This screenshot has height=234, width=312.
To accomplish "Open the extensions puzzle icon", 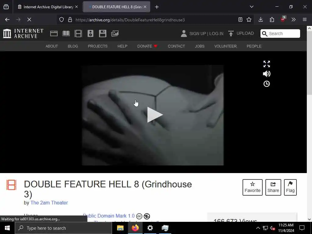I will pyautogui.click(x=272, y=19).
